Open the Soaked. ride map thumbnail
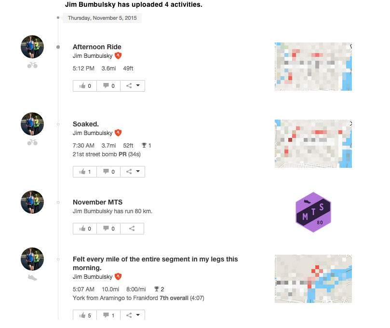The height and width of the screenshot is (328, 390). (313, 144)
